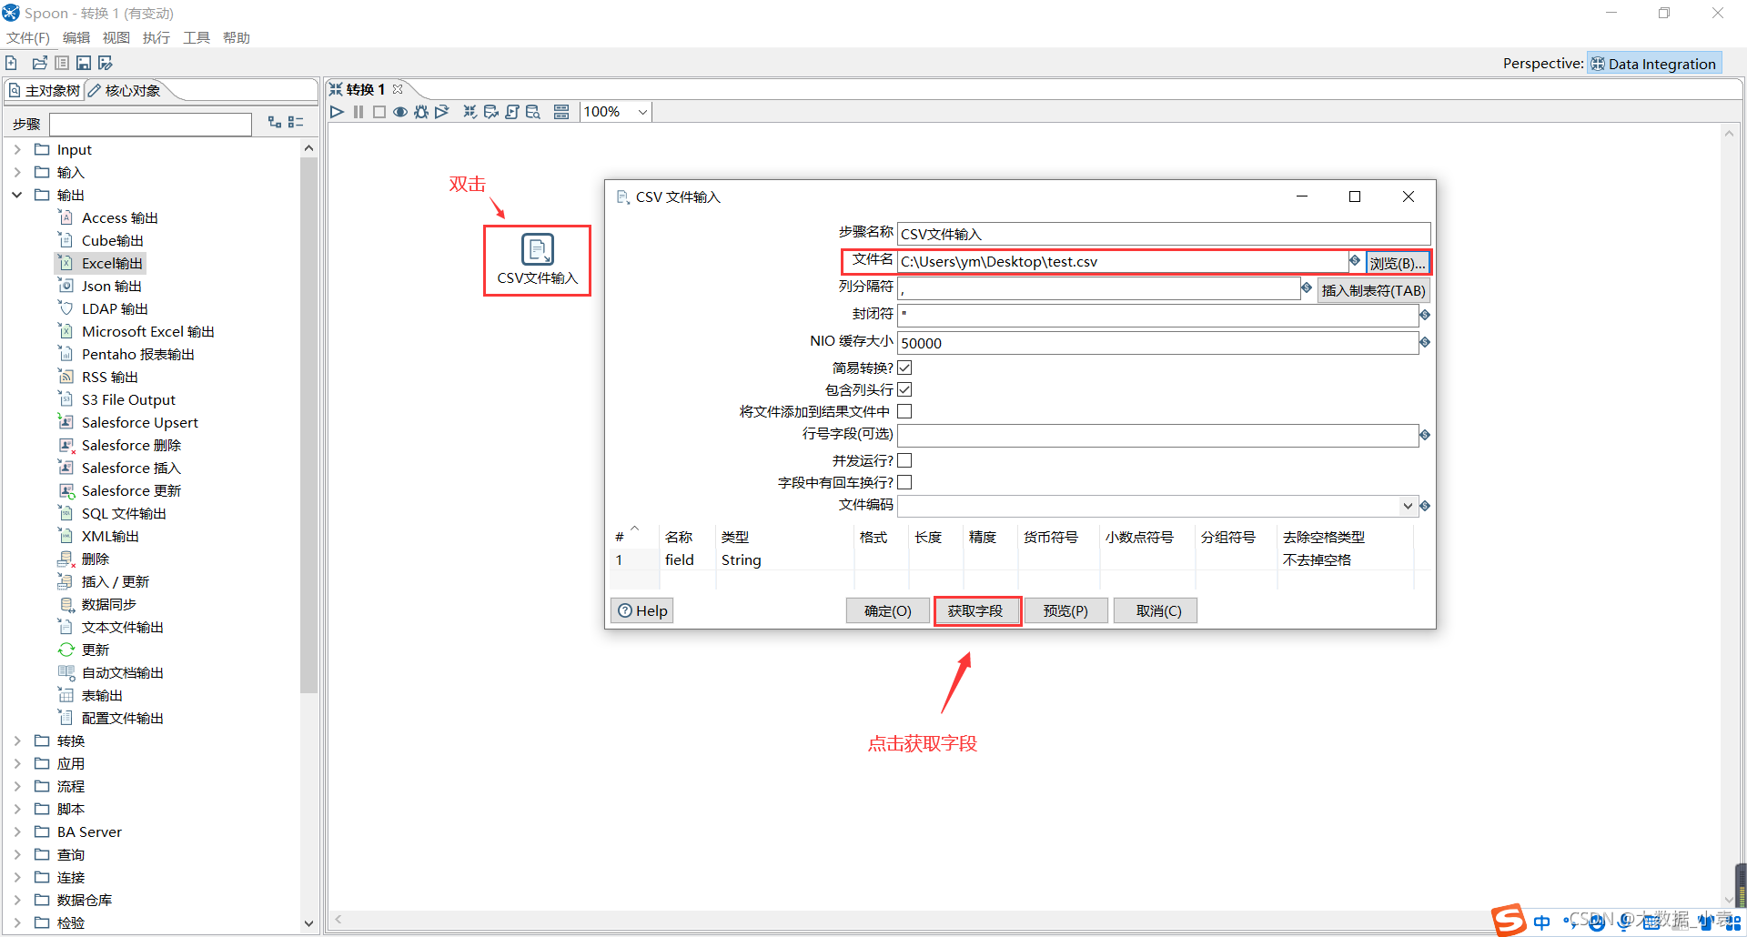Click variable icon next to 文件编码

coord(1425,506)
